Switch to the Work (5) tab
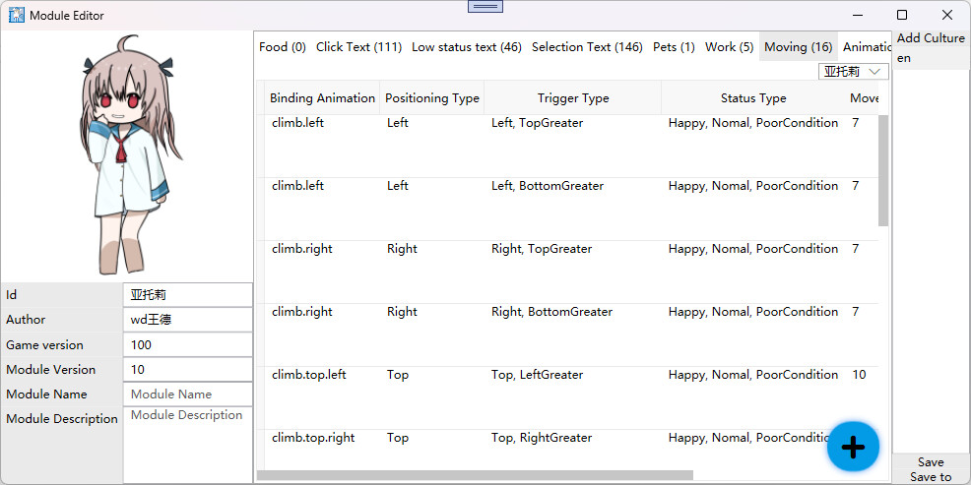The width and height of the screenshot is (971, 485). pos(729,47)
